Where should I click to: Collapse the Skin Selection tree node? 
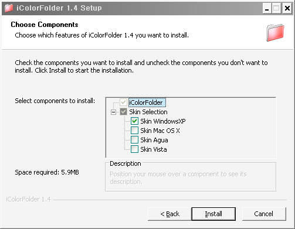tap(113, 112)
